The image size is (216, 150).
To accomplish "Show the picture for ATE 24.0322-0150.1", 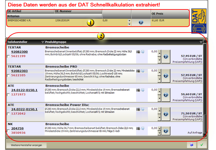I will (x=138, y=109).
